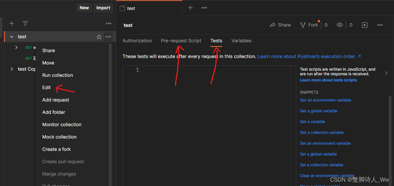Insert Set an environment variable snippet
This screenshot has height=186, width=394.
(x=325, y=143)
